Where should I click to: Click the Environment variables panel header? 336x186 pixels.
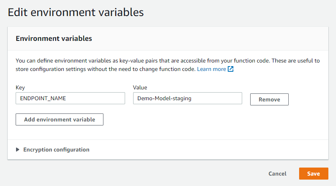point(54,38)
